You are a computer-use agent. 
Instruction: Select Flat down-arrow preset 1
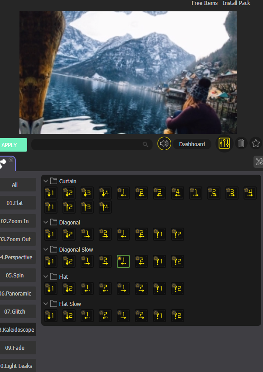[51, 288]
